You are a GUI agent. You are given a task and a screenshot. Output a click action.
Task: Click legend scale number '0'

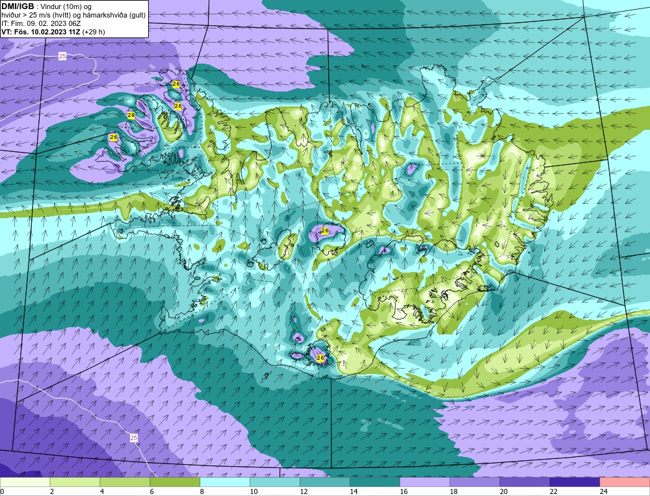(x=3, y=491)
